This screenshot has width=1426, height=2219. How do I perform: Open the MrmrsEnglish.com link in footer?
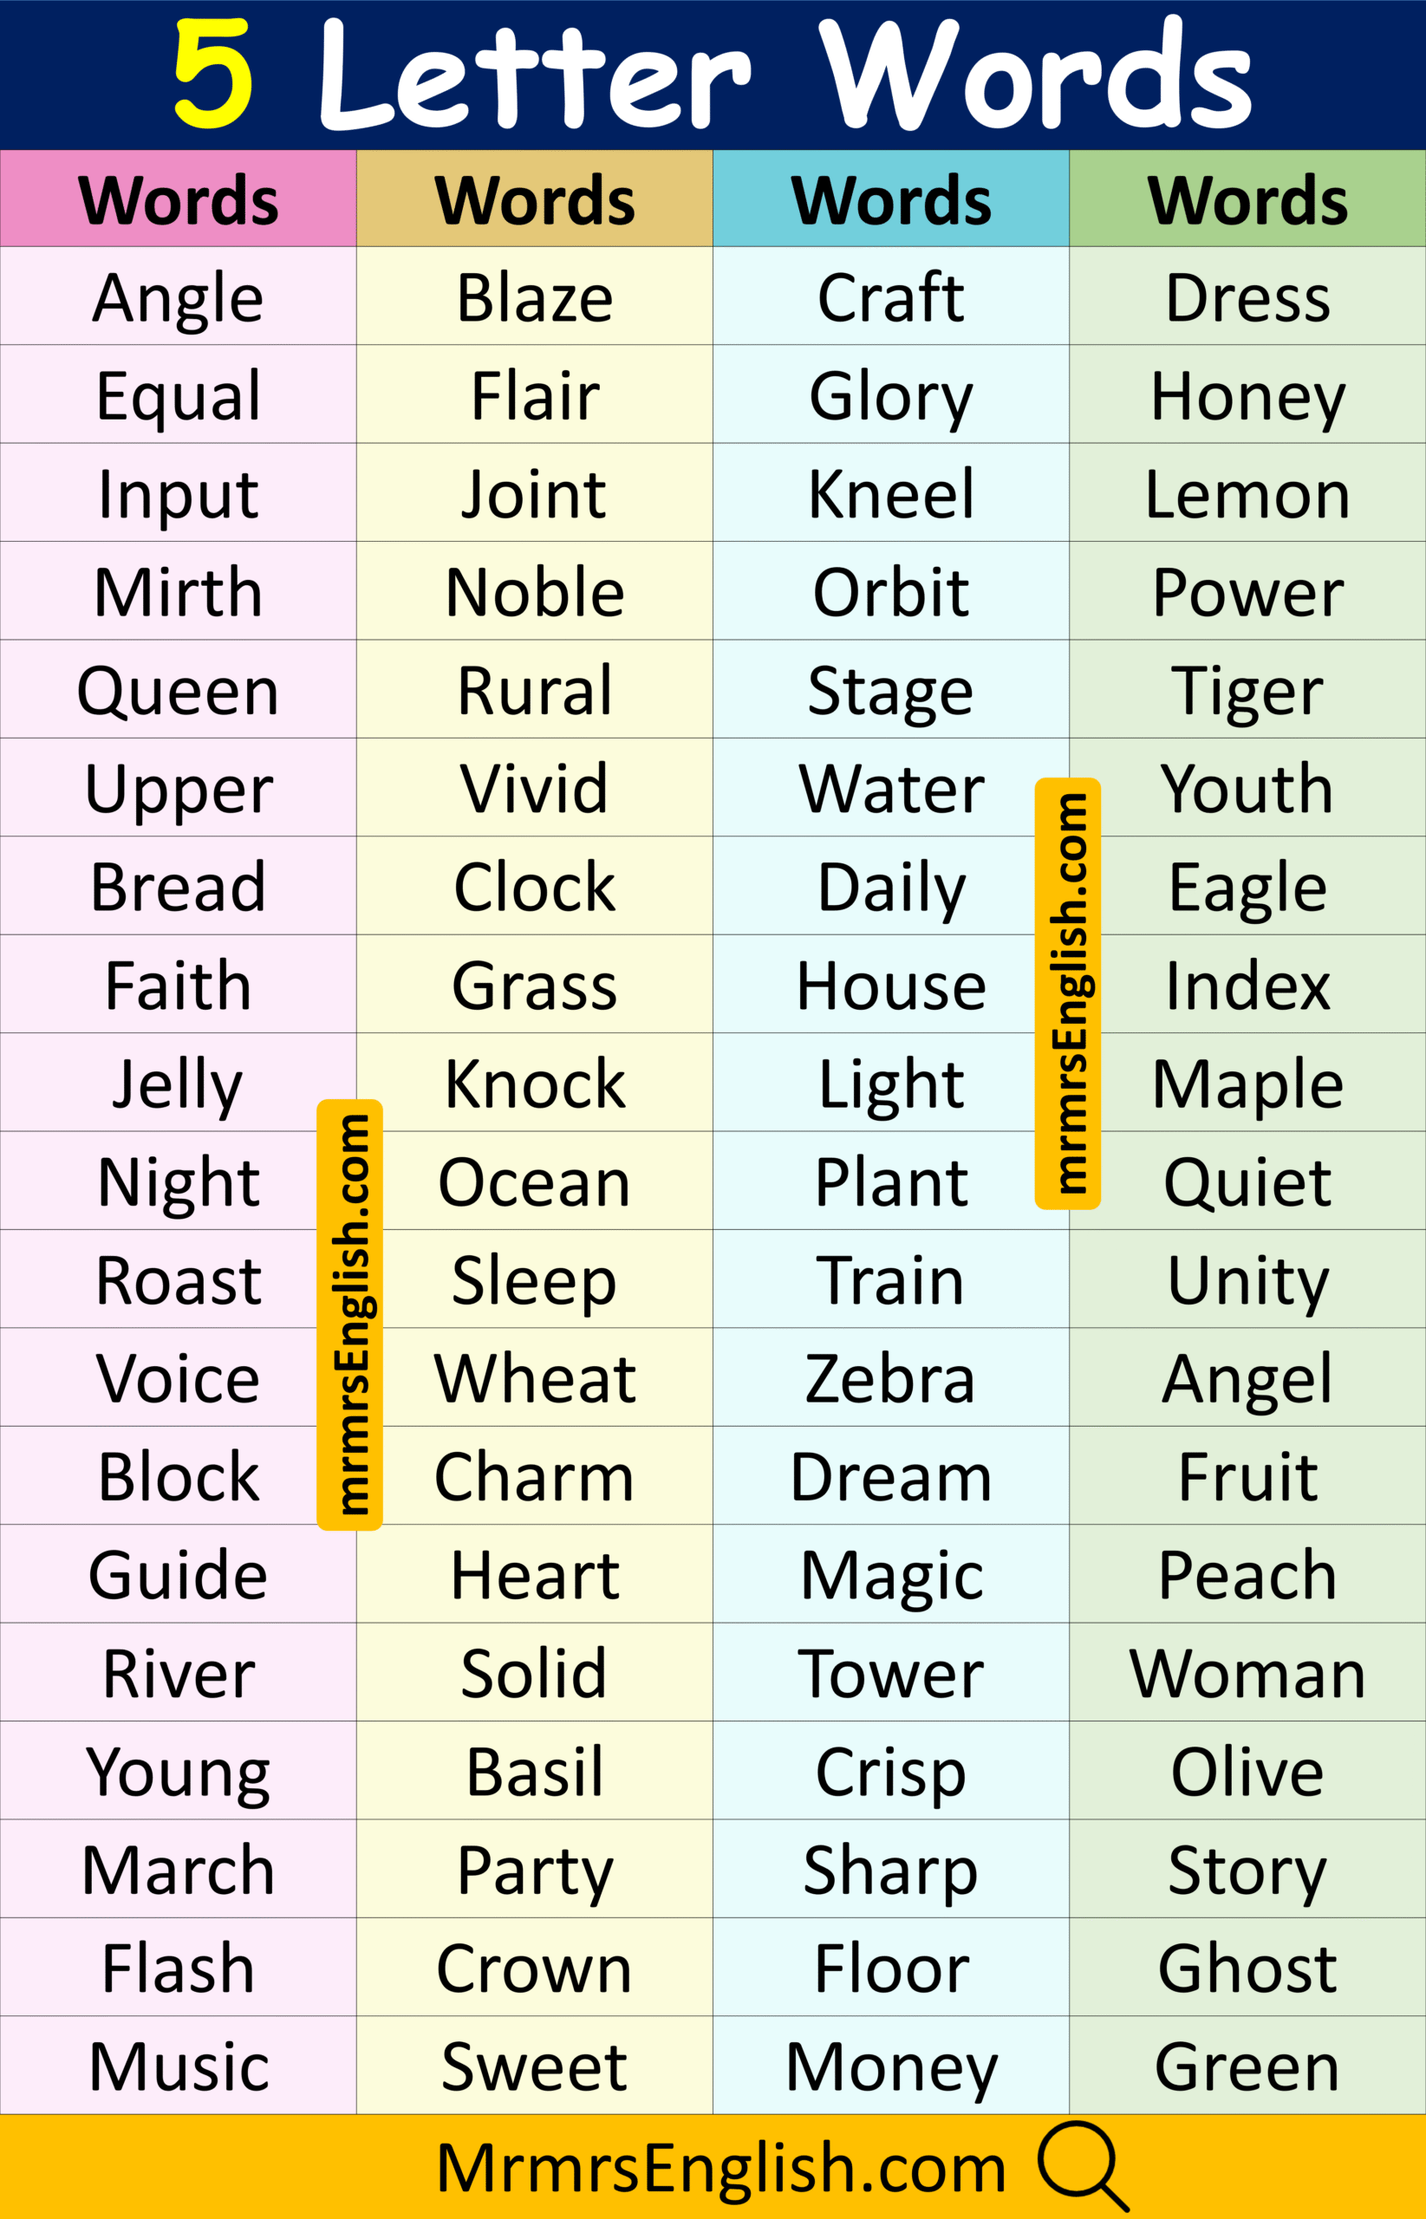(720, 2168)
